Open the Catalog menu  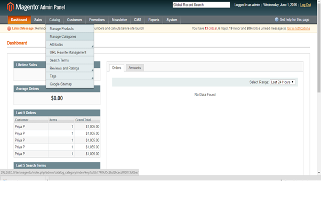[54, 20]
